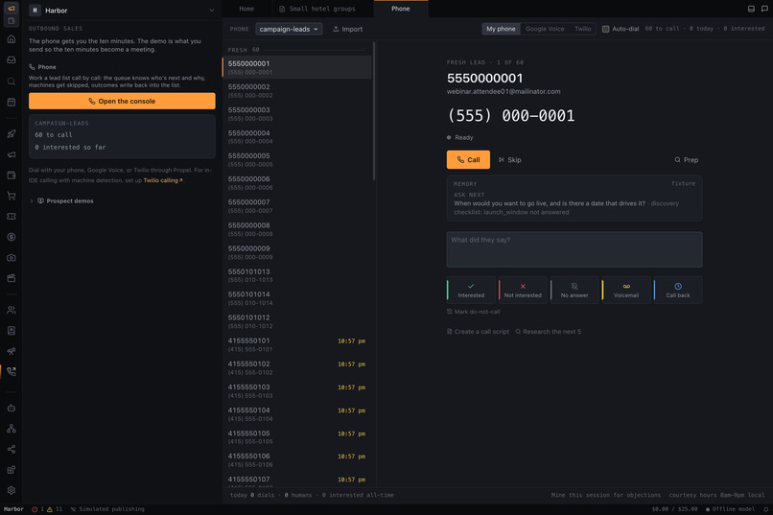Select the Phone tab
Viewport: 773px width, 515px height.
pos(401,9)
